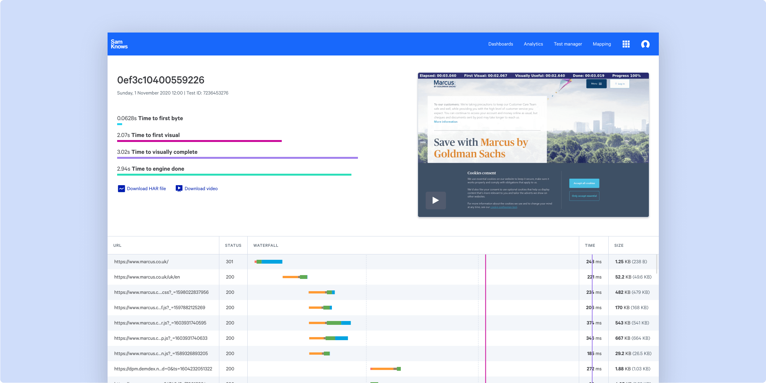Open the Analytics menu

point(533,44)
